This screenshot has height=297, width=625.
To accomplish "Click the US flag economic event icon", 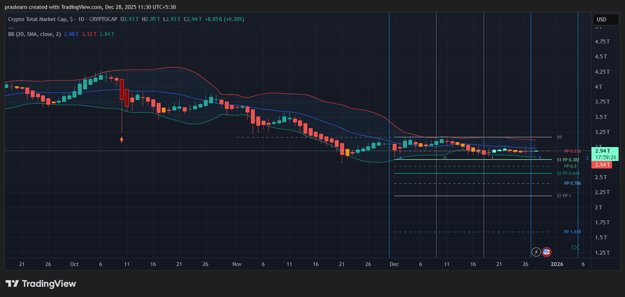I will click(x=546, y=252).
